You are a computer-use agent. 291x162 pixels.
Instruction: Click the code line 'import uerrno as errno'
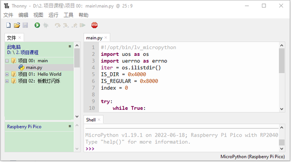(134, 61)
